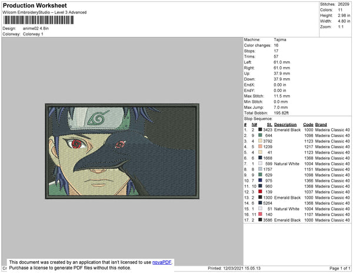Click the Code column header
353x273 pixels.
[308, 125]
